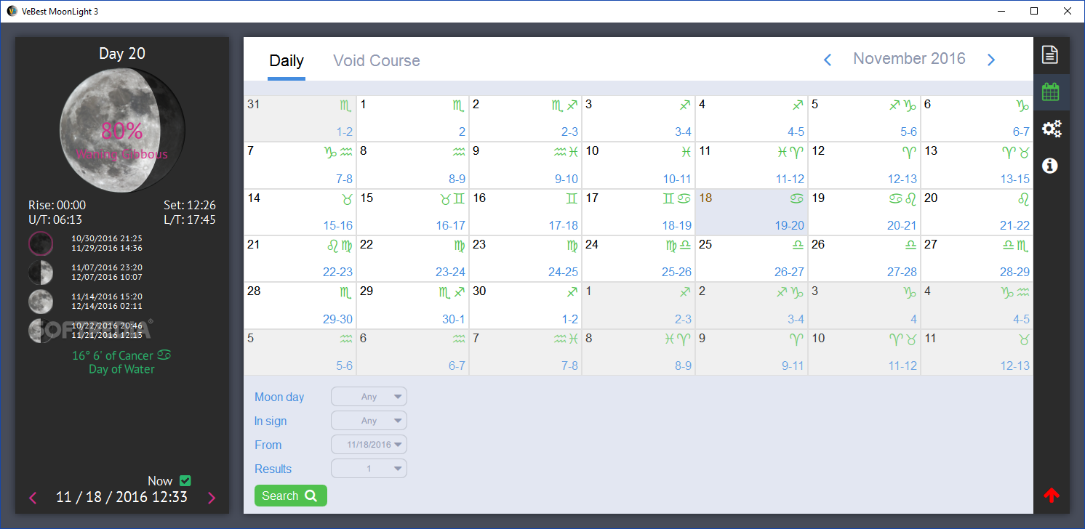
Task: Click the Cancer symbol in November 18 cell
Action: [x=797, y=198]
